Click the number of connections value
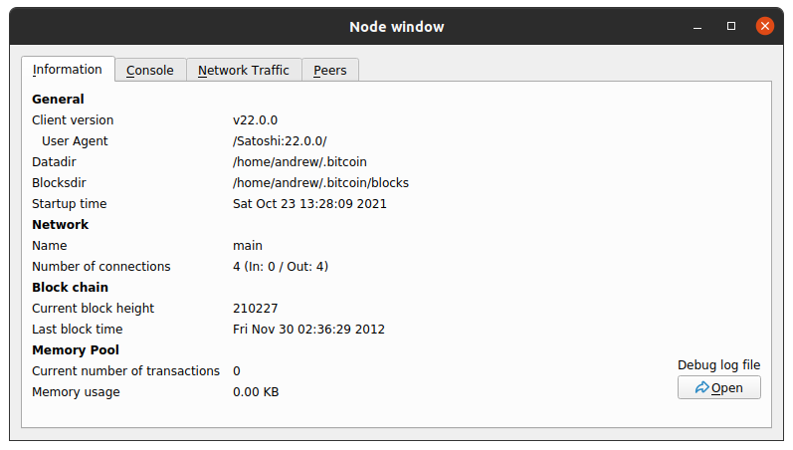The height and width of the screenshot is (450, 793). pos(281,267)
